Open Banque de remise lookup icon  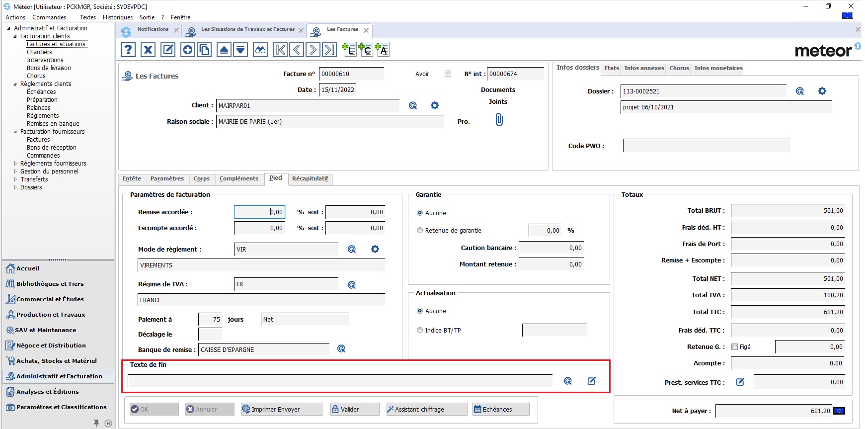pyautogui.click(x=341, y=348)
